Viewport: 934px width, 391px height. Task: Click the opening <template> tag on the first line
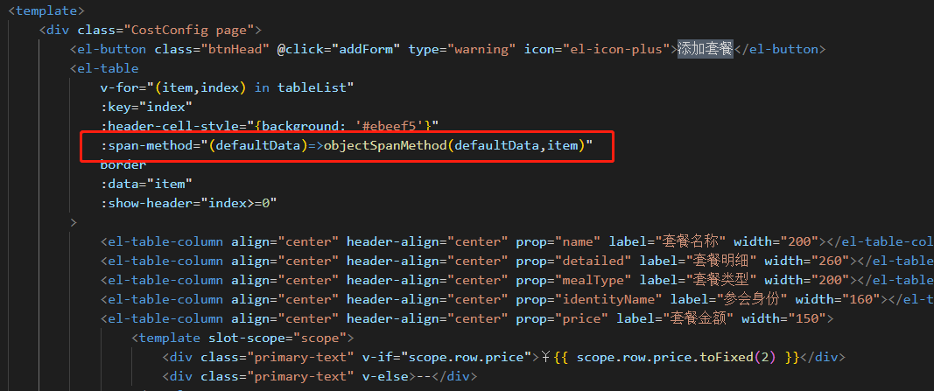click(x=46, y=10)
